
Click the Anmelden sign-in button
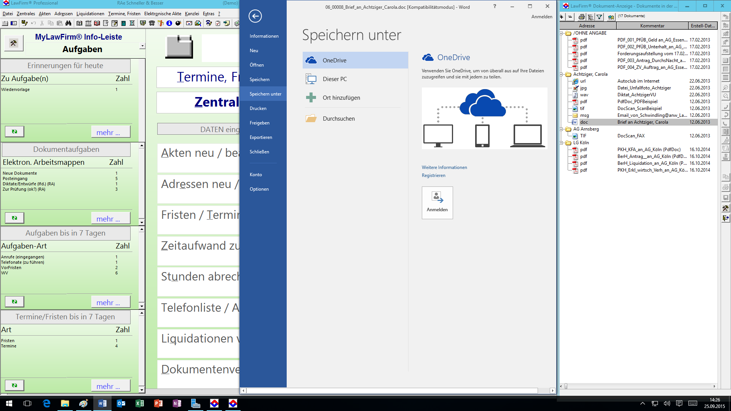(437, 202)
